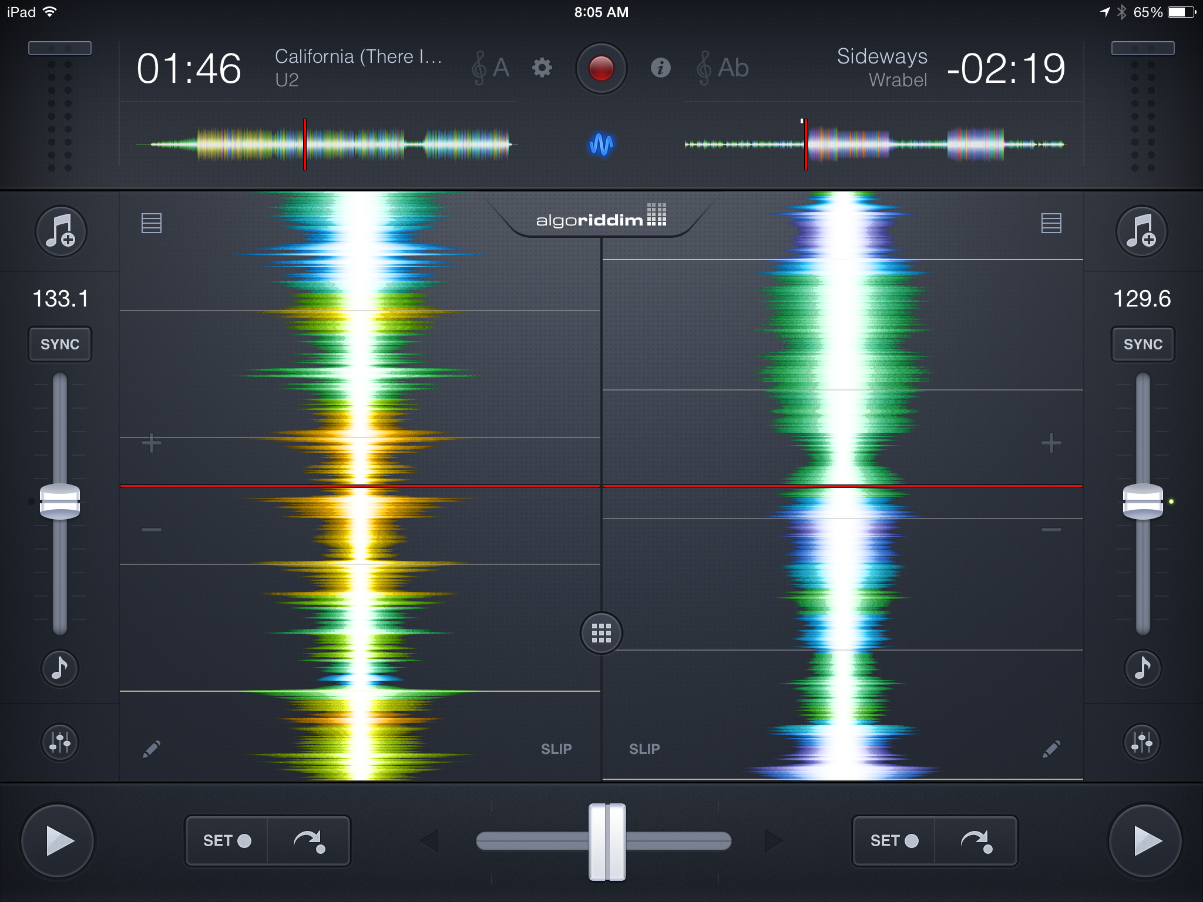The image size is (1203, 902).
Task: Open left deck EQ mixer controls
Action: click(x=60, y=742)
